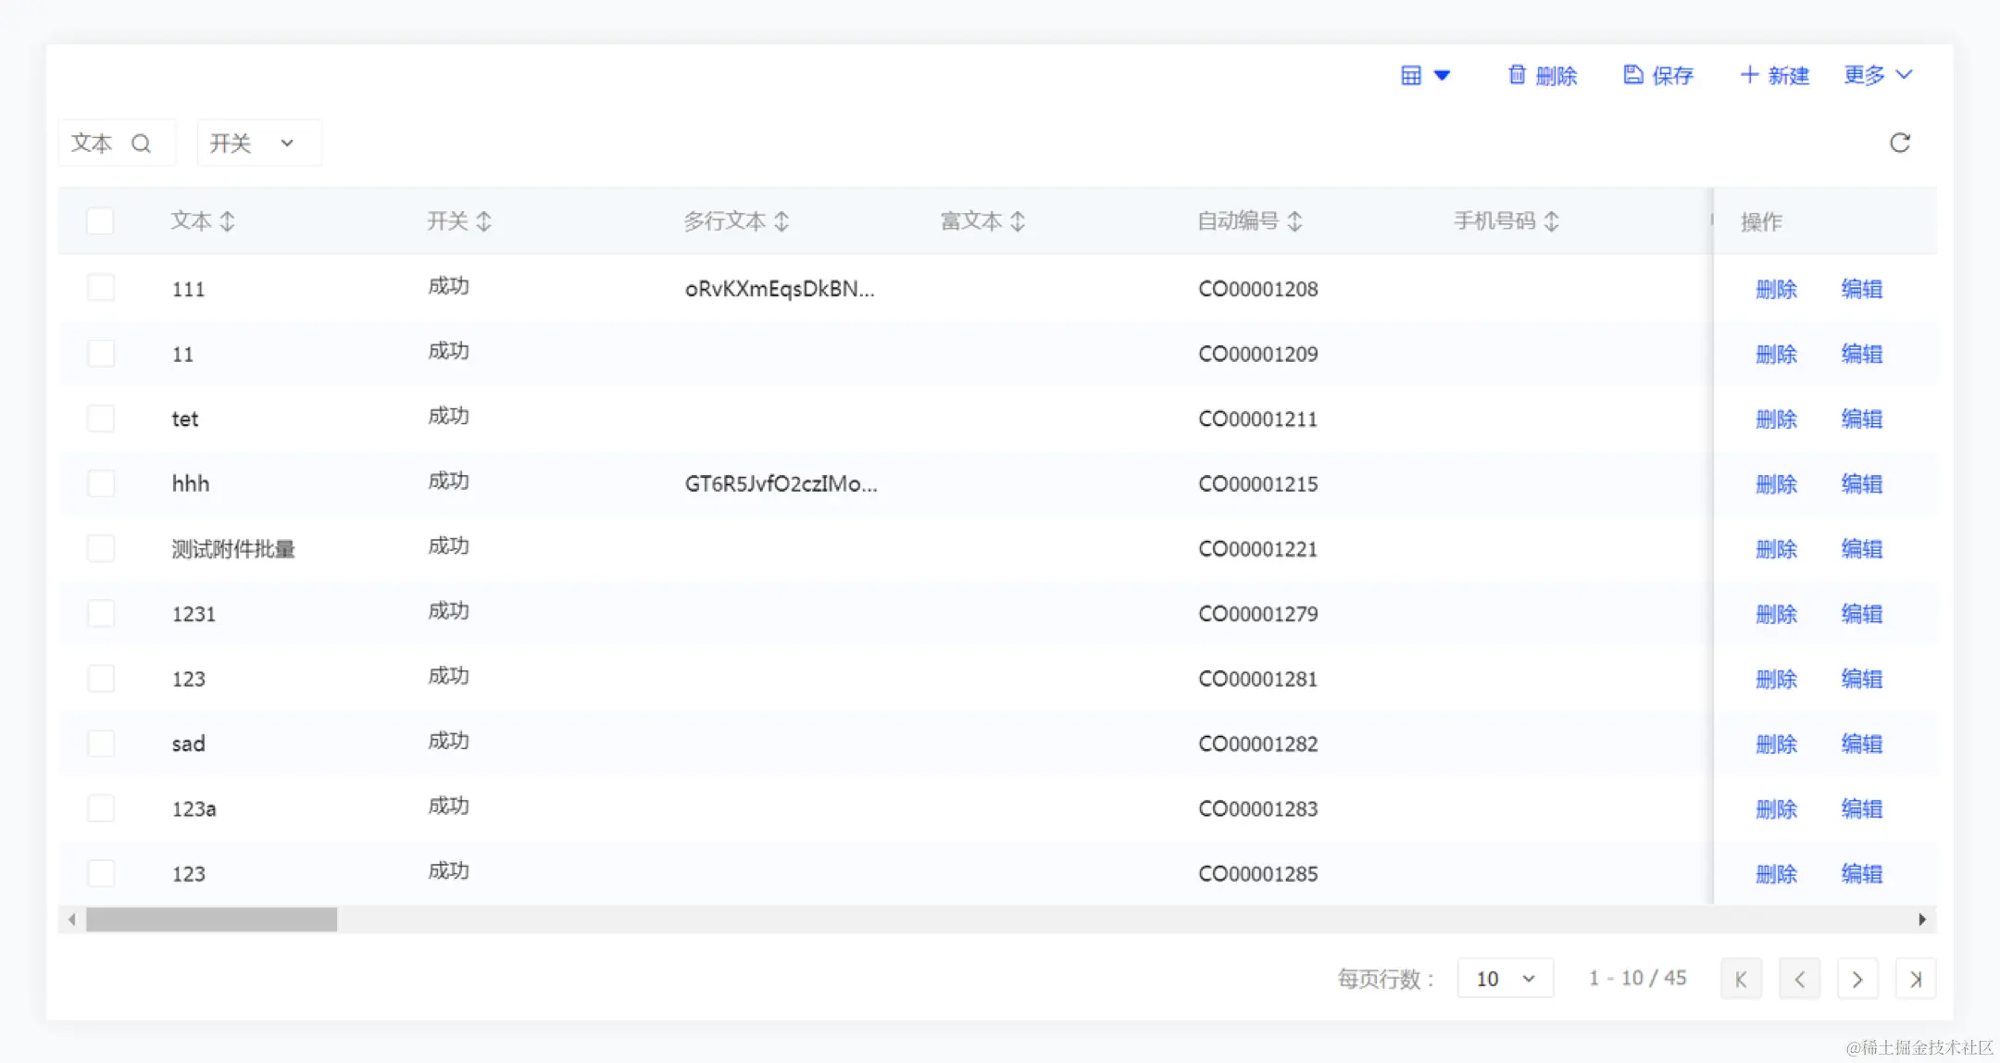The image size is (2000, 1063).
Task: Click 编辑 link for row CO00001221
Action: (x=1861, y=549)
